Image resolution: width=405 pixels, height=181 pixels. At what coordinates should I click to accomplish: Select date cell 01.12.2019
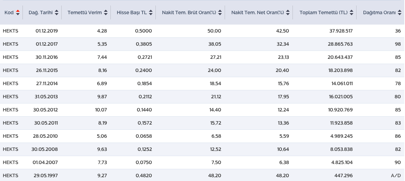pyautogui.click(x=47, y=31)
